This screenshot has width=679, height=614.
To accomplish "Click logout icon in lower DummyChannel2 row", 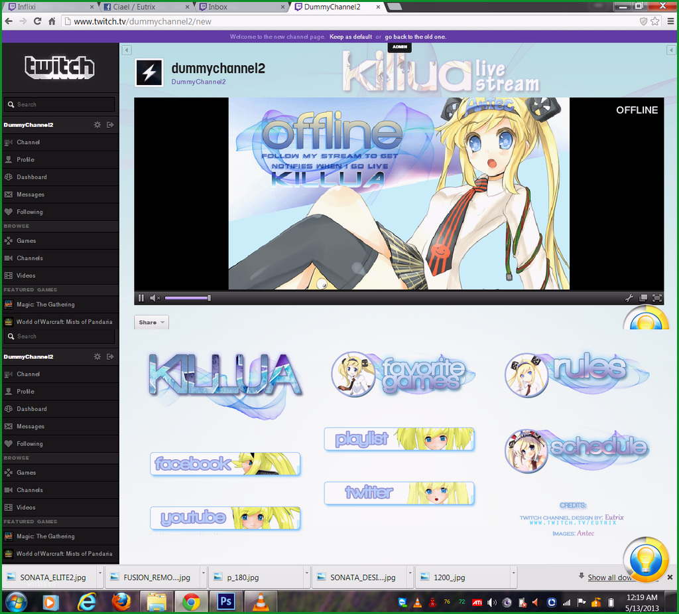I will [x=111, y=356].
